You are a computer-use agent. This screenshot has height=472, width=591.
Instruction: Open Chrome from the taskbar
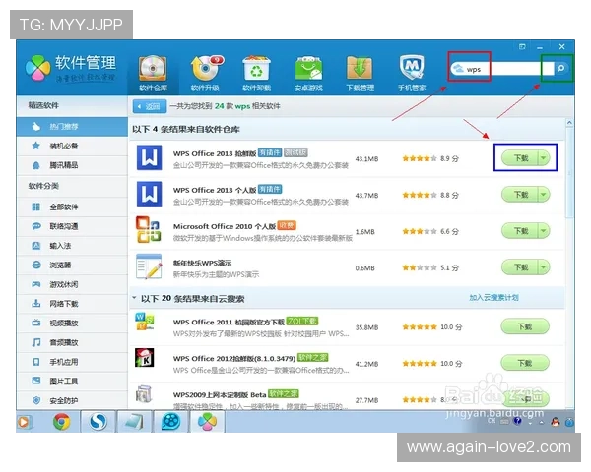coord(61,421)
